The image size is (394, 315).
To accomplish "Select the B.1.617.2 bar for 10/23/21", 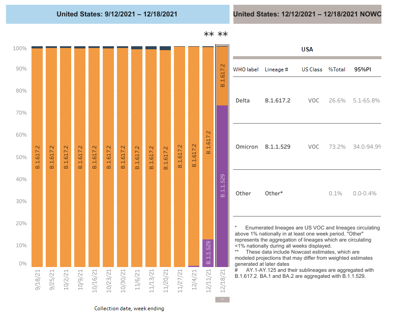I will pos(108,157).
